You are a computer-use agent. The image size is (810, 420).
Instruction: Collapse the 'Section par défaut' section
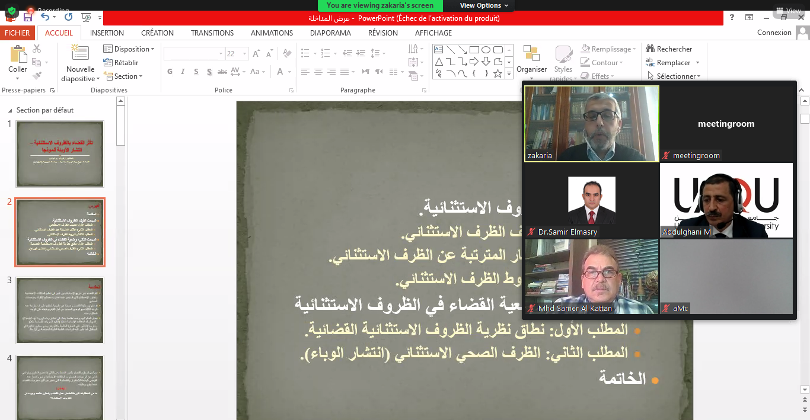(x=10, y=110)
